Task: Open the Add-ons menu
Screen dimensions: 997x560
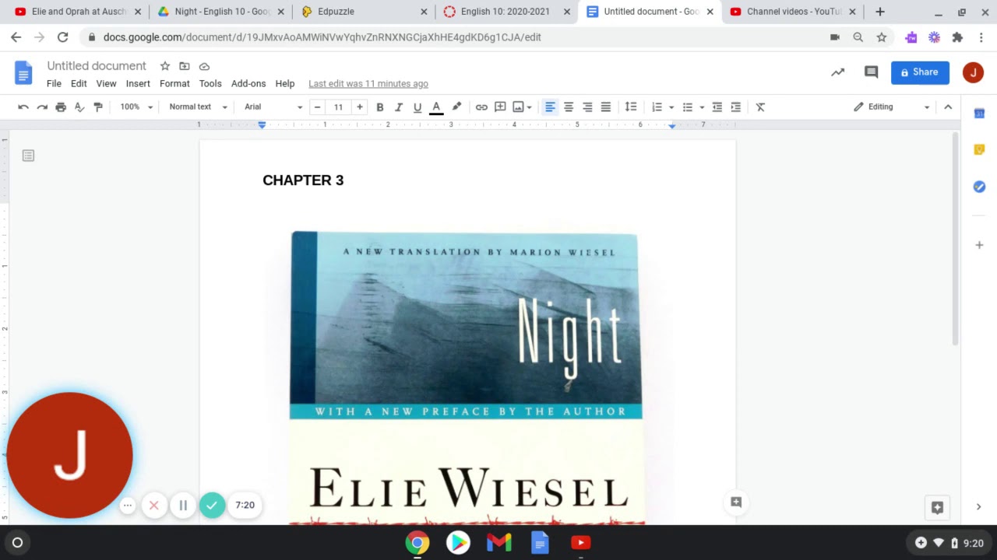Action: (x=248, y=84)
